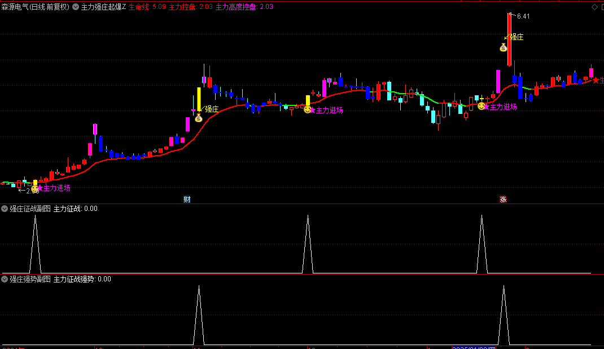Click the 生命线: 5.09 value
Viewport: 604px width, 349px height.
pos(147,7)
